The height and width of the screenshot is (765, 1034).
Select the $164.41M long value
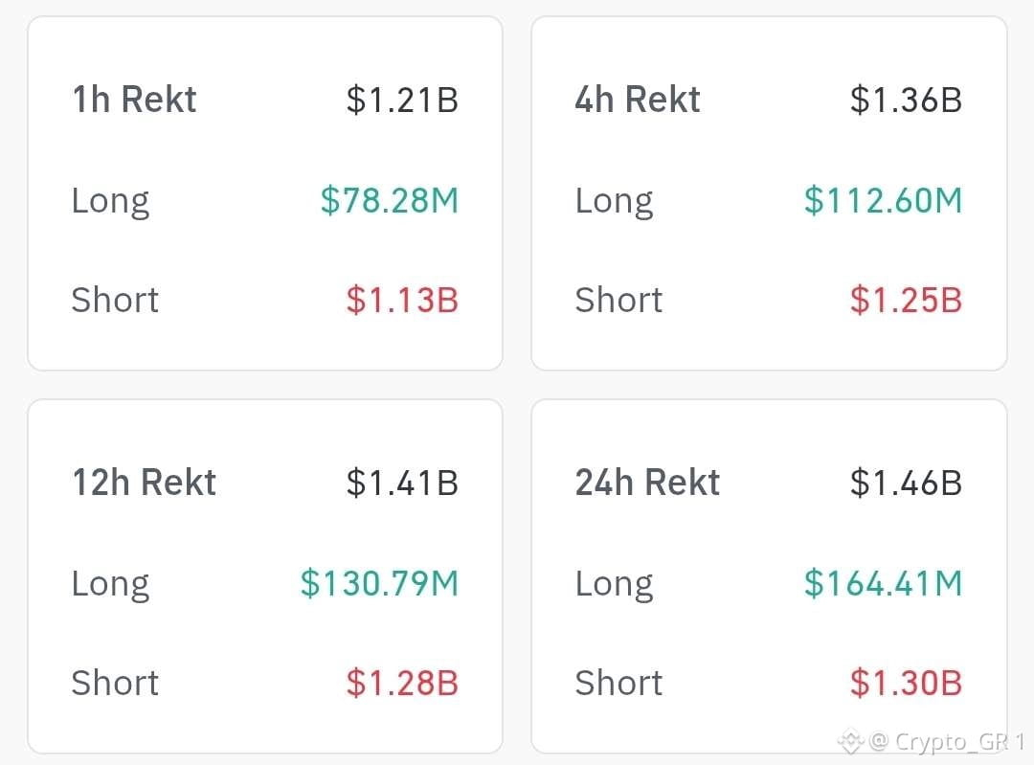coord(883,583)
